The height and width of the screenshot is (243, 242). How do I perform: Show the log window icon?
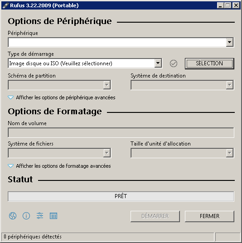click(x=53, y=216)
